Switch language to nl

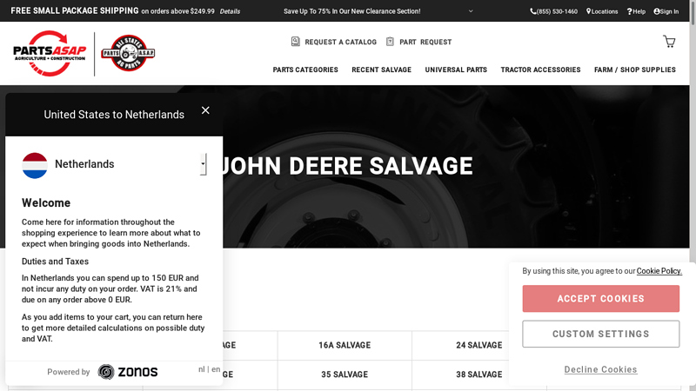pos(202,369)
